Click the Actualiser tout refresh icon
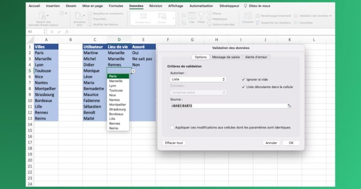 pos(79,16)
